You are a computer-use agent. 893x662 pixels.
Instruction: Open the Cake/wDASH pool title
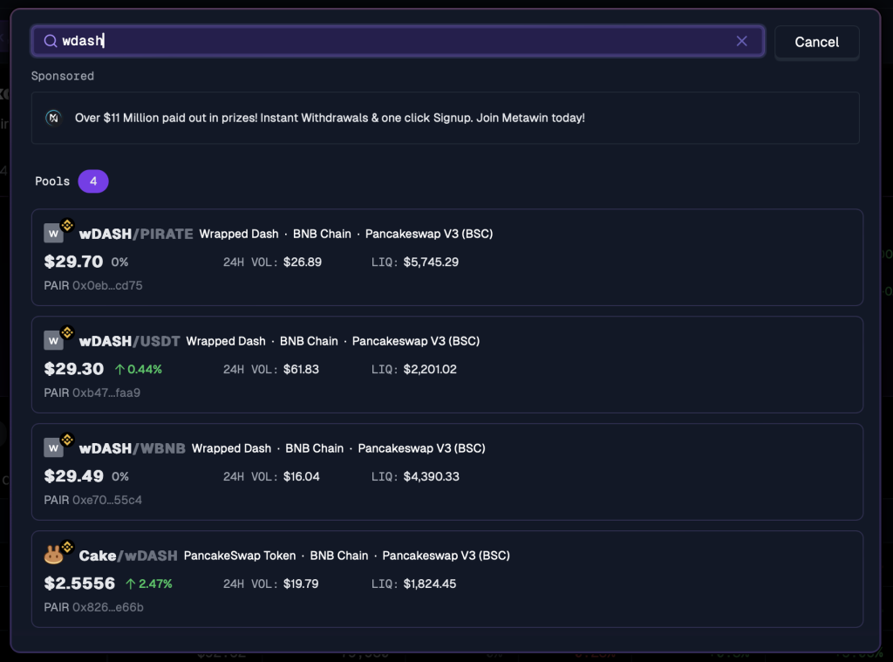128,556
